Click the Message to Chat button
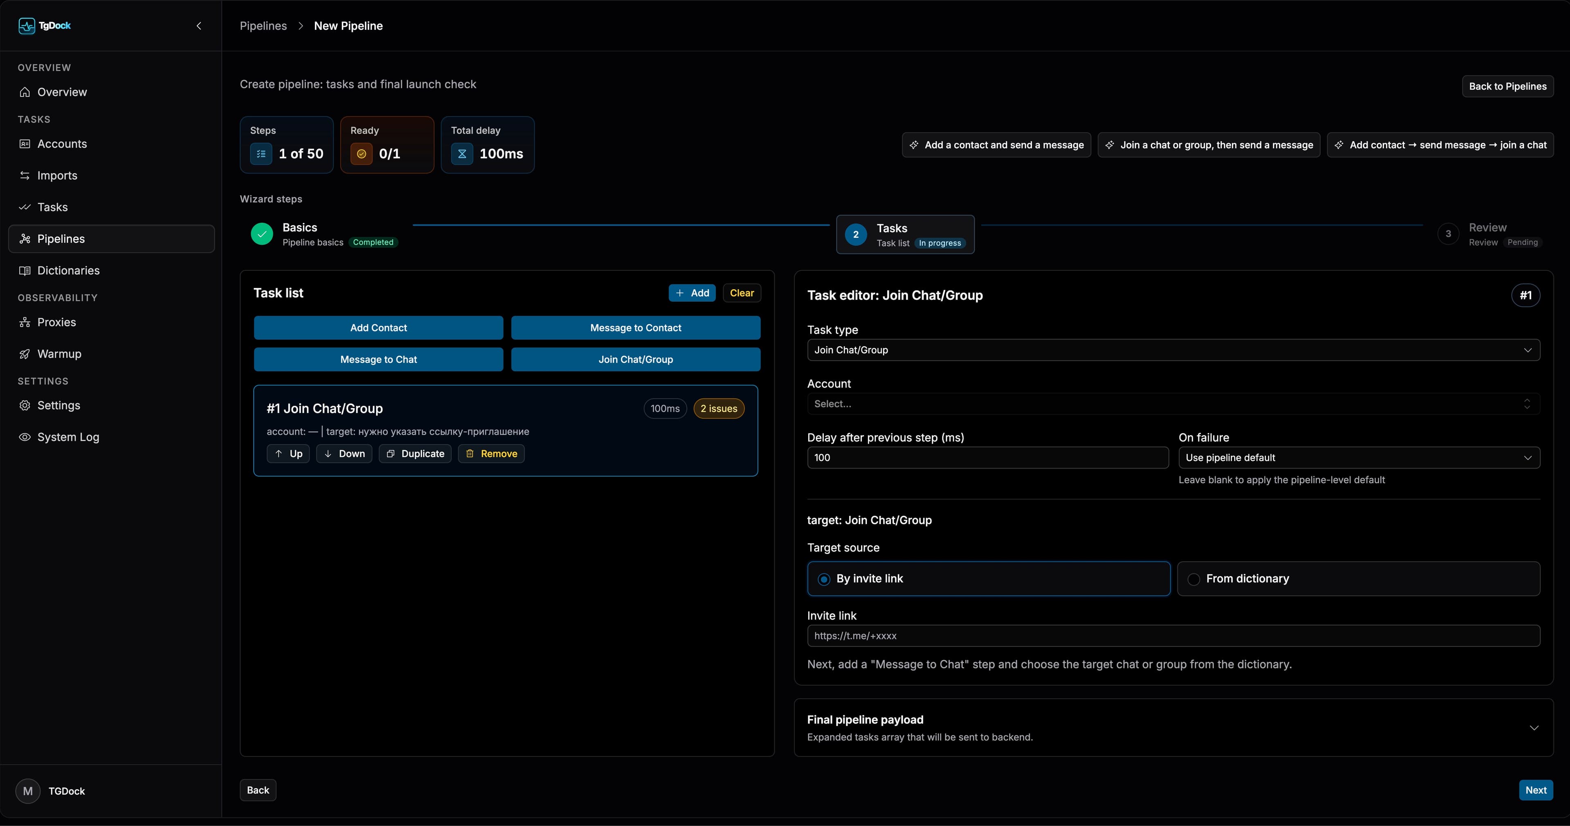1570x826 pixels. (379, 359)
